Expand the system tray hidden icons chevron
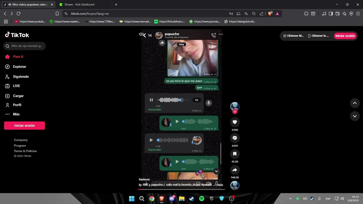 [x=290, y=199]
